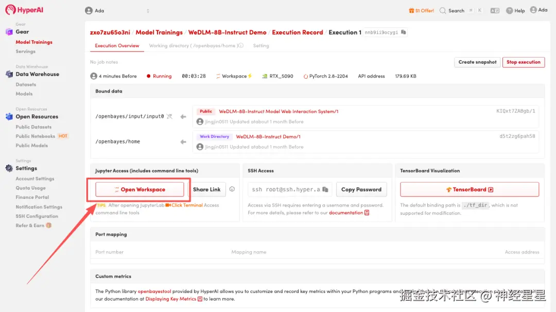The height and width of the screenshot is (312, 556).
Task: Open Quota Usage page
Action: click(30, 188)
